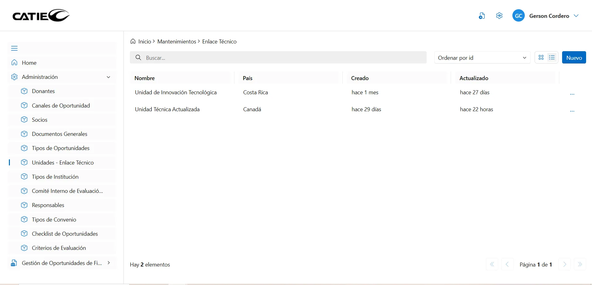Open actions menu for Unidad Técnica Actualizada
592x285 pixels.
(x=572, y=110)
